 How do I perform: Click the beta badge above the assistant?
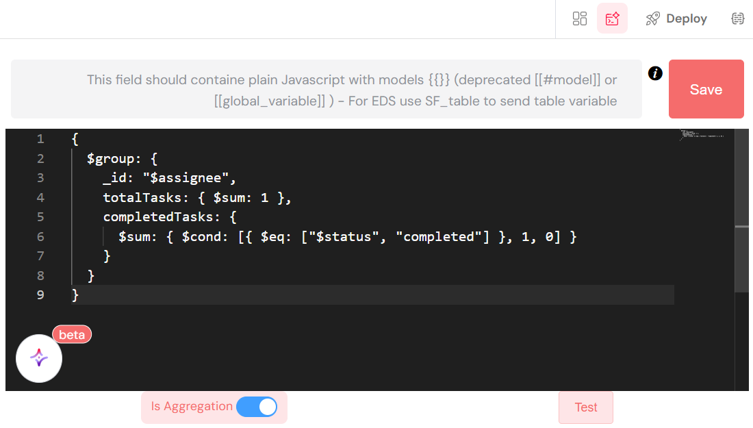[72, 335]
